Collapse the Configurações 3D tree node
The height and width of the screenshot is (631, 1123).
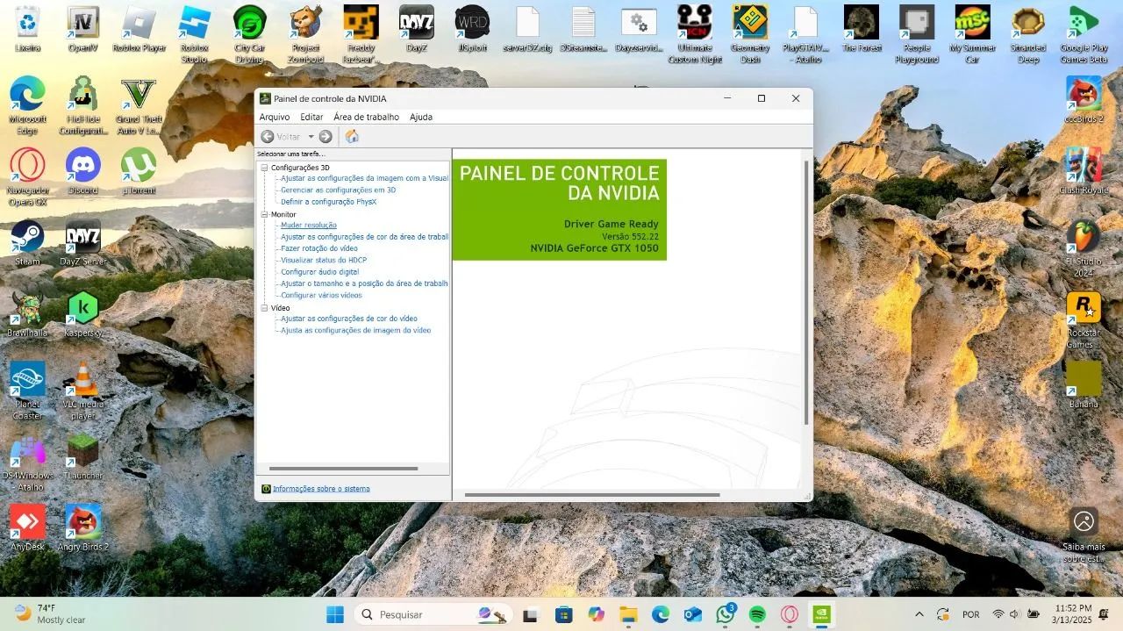[x=264, y=168]
